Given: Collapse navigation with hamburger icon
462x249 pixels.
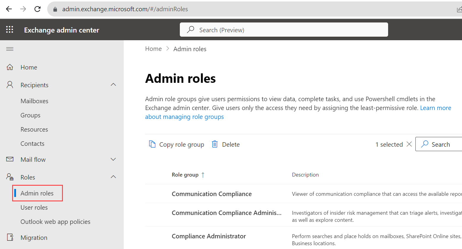Looking at the screenshot, I should (x=10, y=49).
